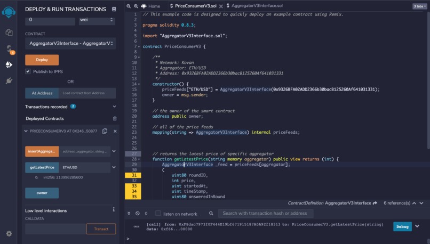430x244 pixels.
Task: Focus the CALLDATA input field
Action: [x=55, y=229]
